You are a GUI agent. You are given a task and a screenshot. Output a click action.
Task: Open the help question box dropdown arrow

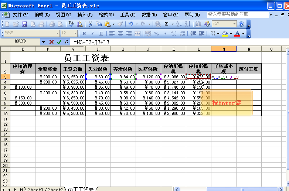pyautogui.click(x=271, y=15)
